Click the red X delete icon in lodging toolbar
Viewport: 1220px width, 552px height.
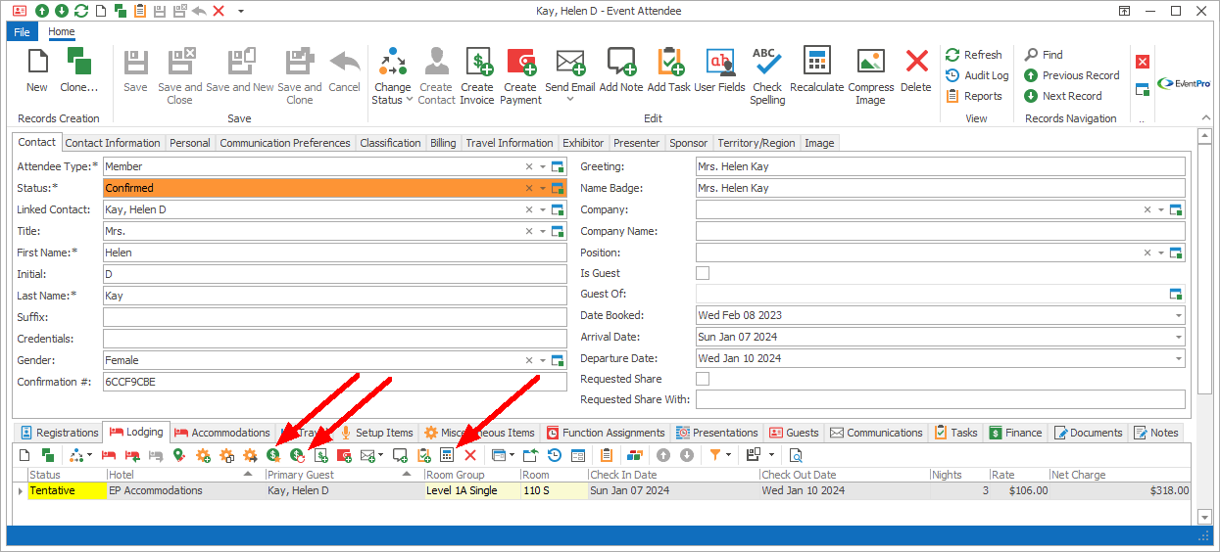pyautogui.click(x=470, y=455)
